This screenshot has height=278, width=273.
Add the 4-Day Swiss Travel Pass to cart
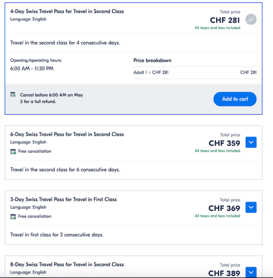[235, 99]
